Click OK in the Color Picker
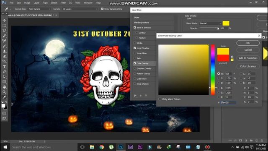Image resolution: width=268 pixels, height=151 pixels. pos(248,43)
